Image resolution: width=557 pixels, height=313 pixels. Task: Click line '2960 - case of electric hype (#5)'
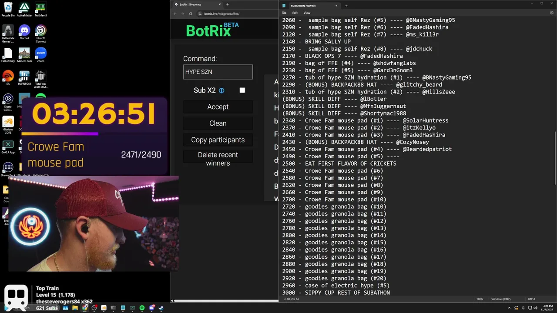pos(336,286)
